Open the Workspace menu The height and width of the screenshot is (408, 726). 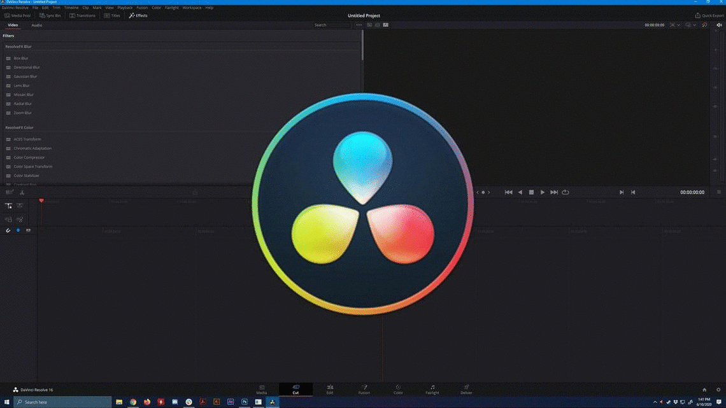[x=192, y=8]
